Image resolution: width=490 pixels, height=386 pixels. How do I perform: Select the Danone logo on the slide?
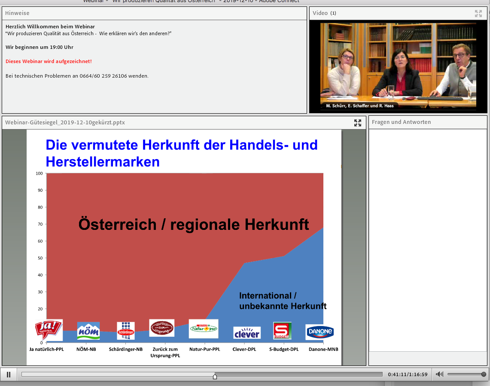coord(320,332)
